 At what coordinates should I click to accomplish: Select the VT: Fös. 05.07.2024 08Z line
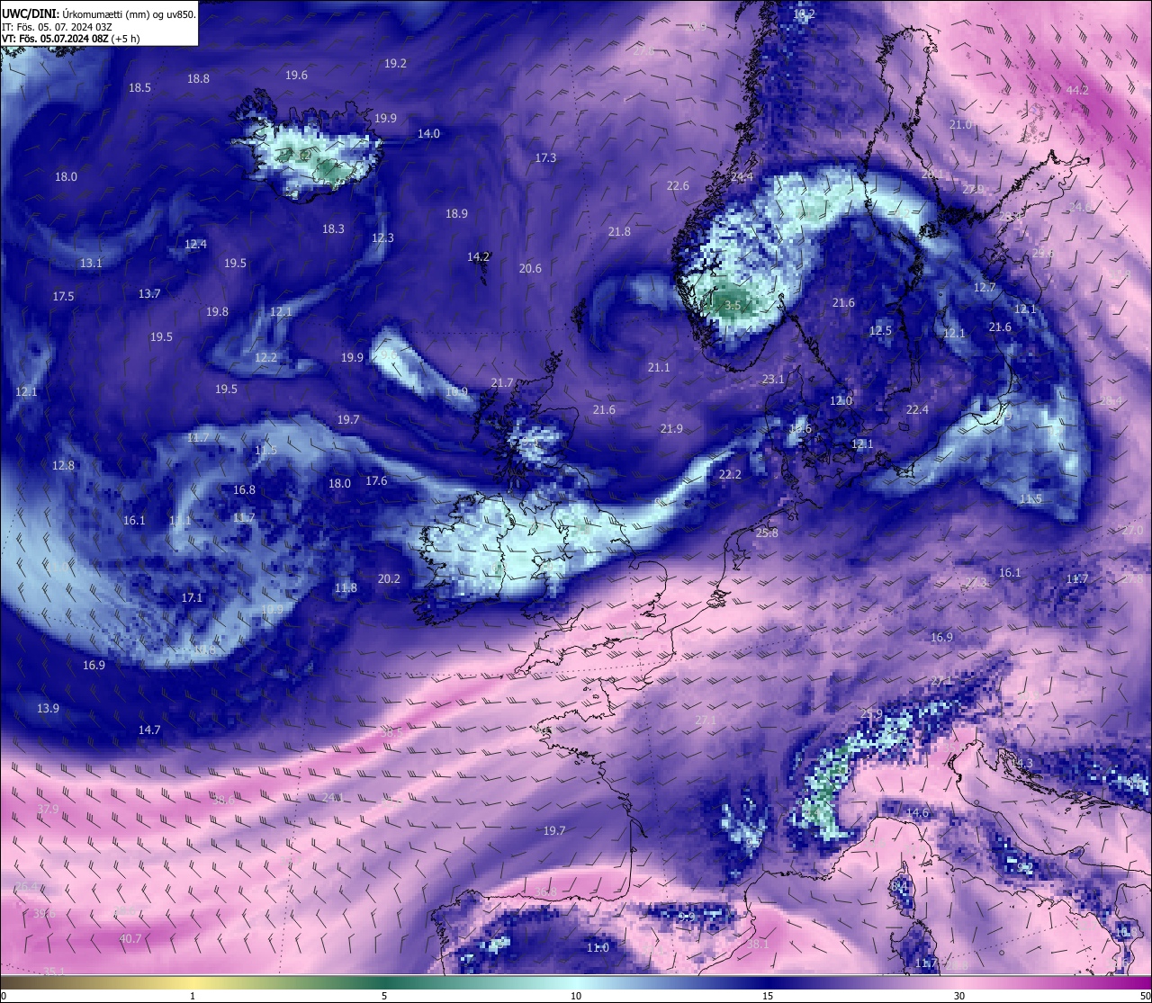tap(70, 39)
